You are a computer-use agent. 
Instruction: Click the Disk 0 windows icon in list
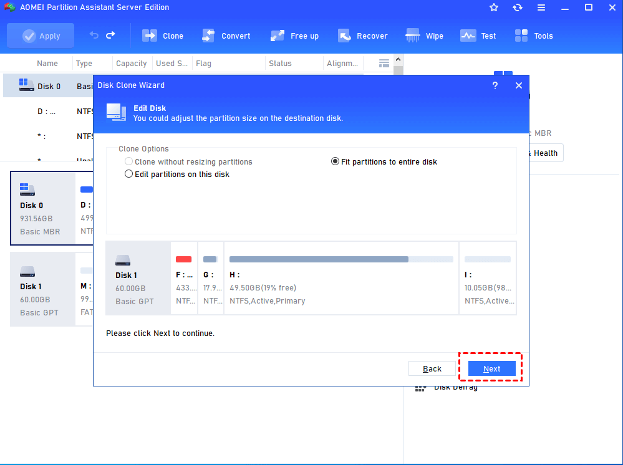point(26,85)
